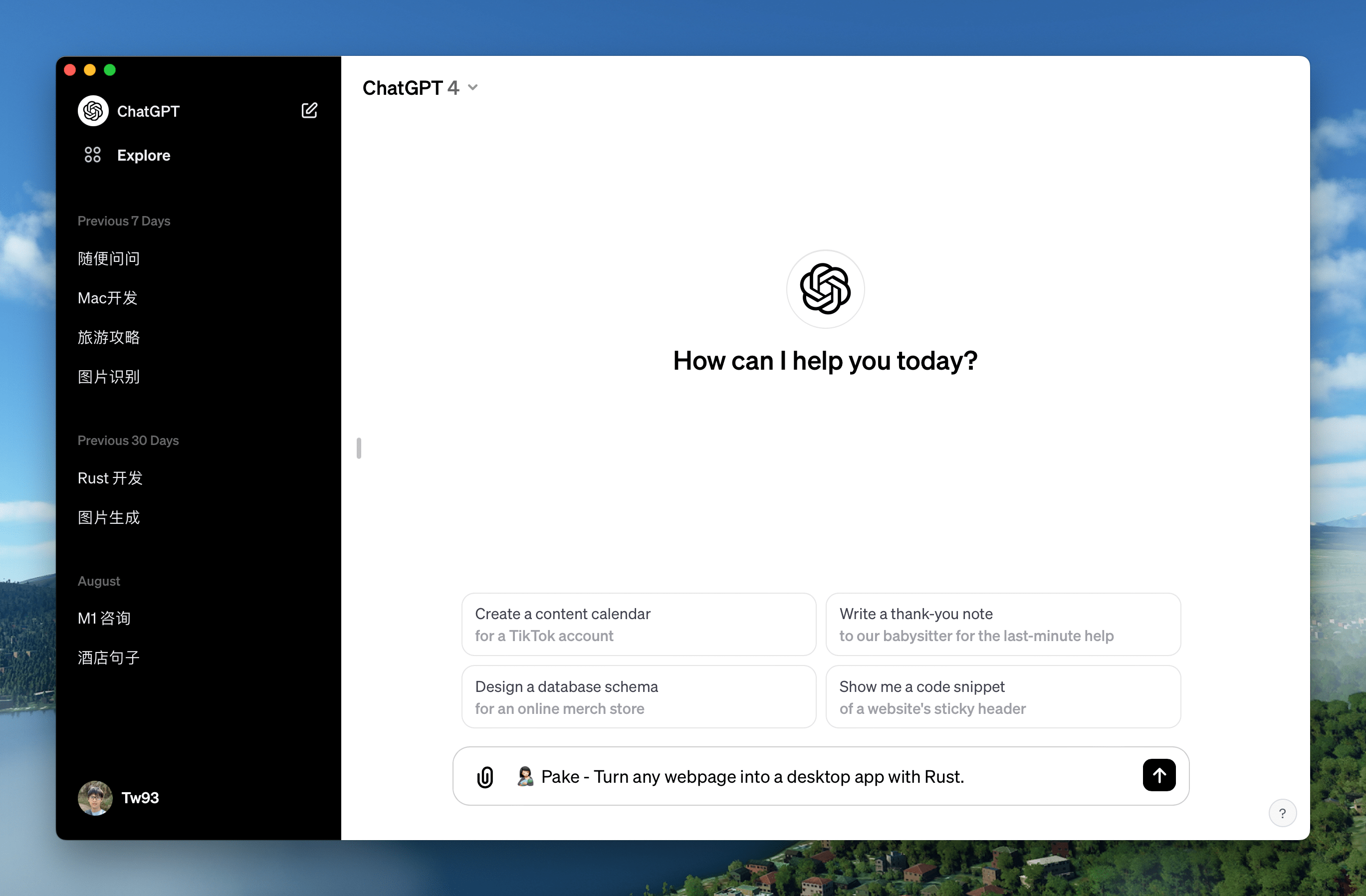The width and height of the screenshot is (1366, 896).
Task: Click the ChatGPT compose new chat icon
Action: click(x=309, y=110)
